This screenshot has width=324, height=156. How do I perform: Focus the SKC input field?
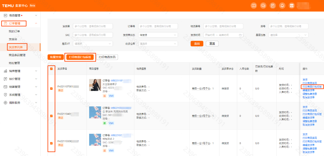[x=93, y=35]
